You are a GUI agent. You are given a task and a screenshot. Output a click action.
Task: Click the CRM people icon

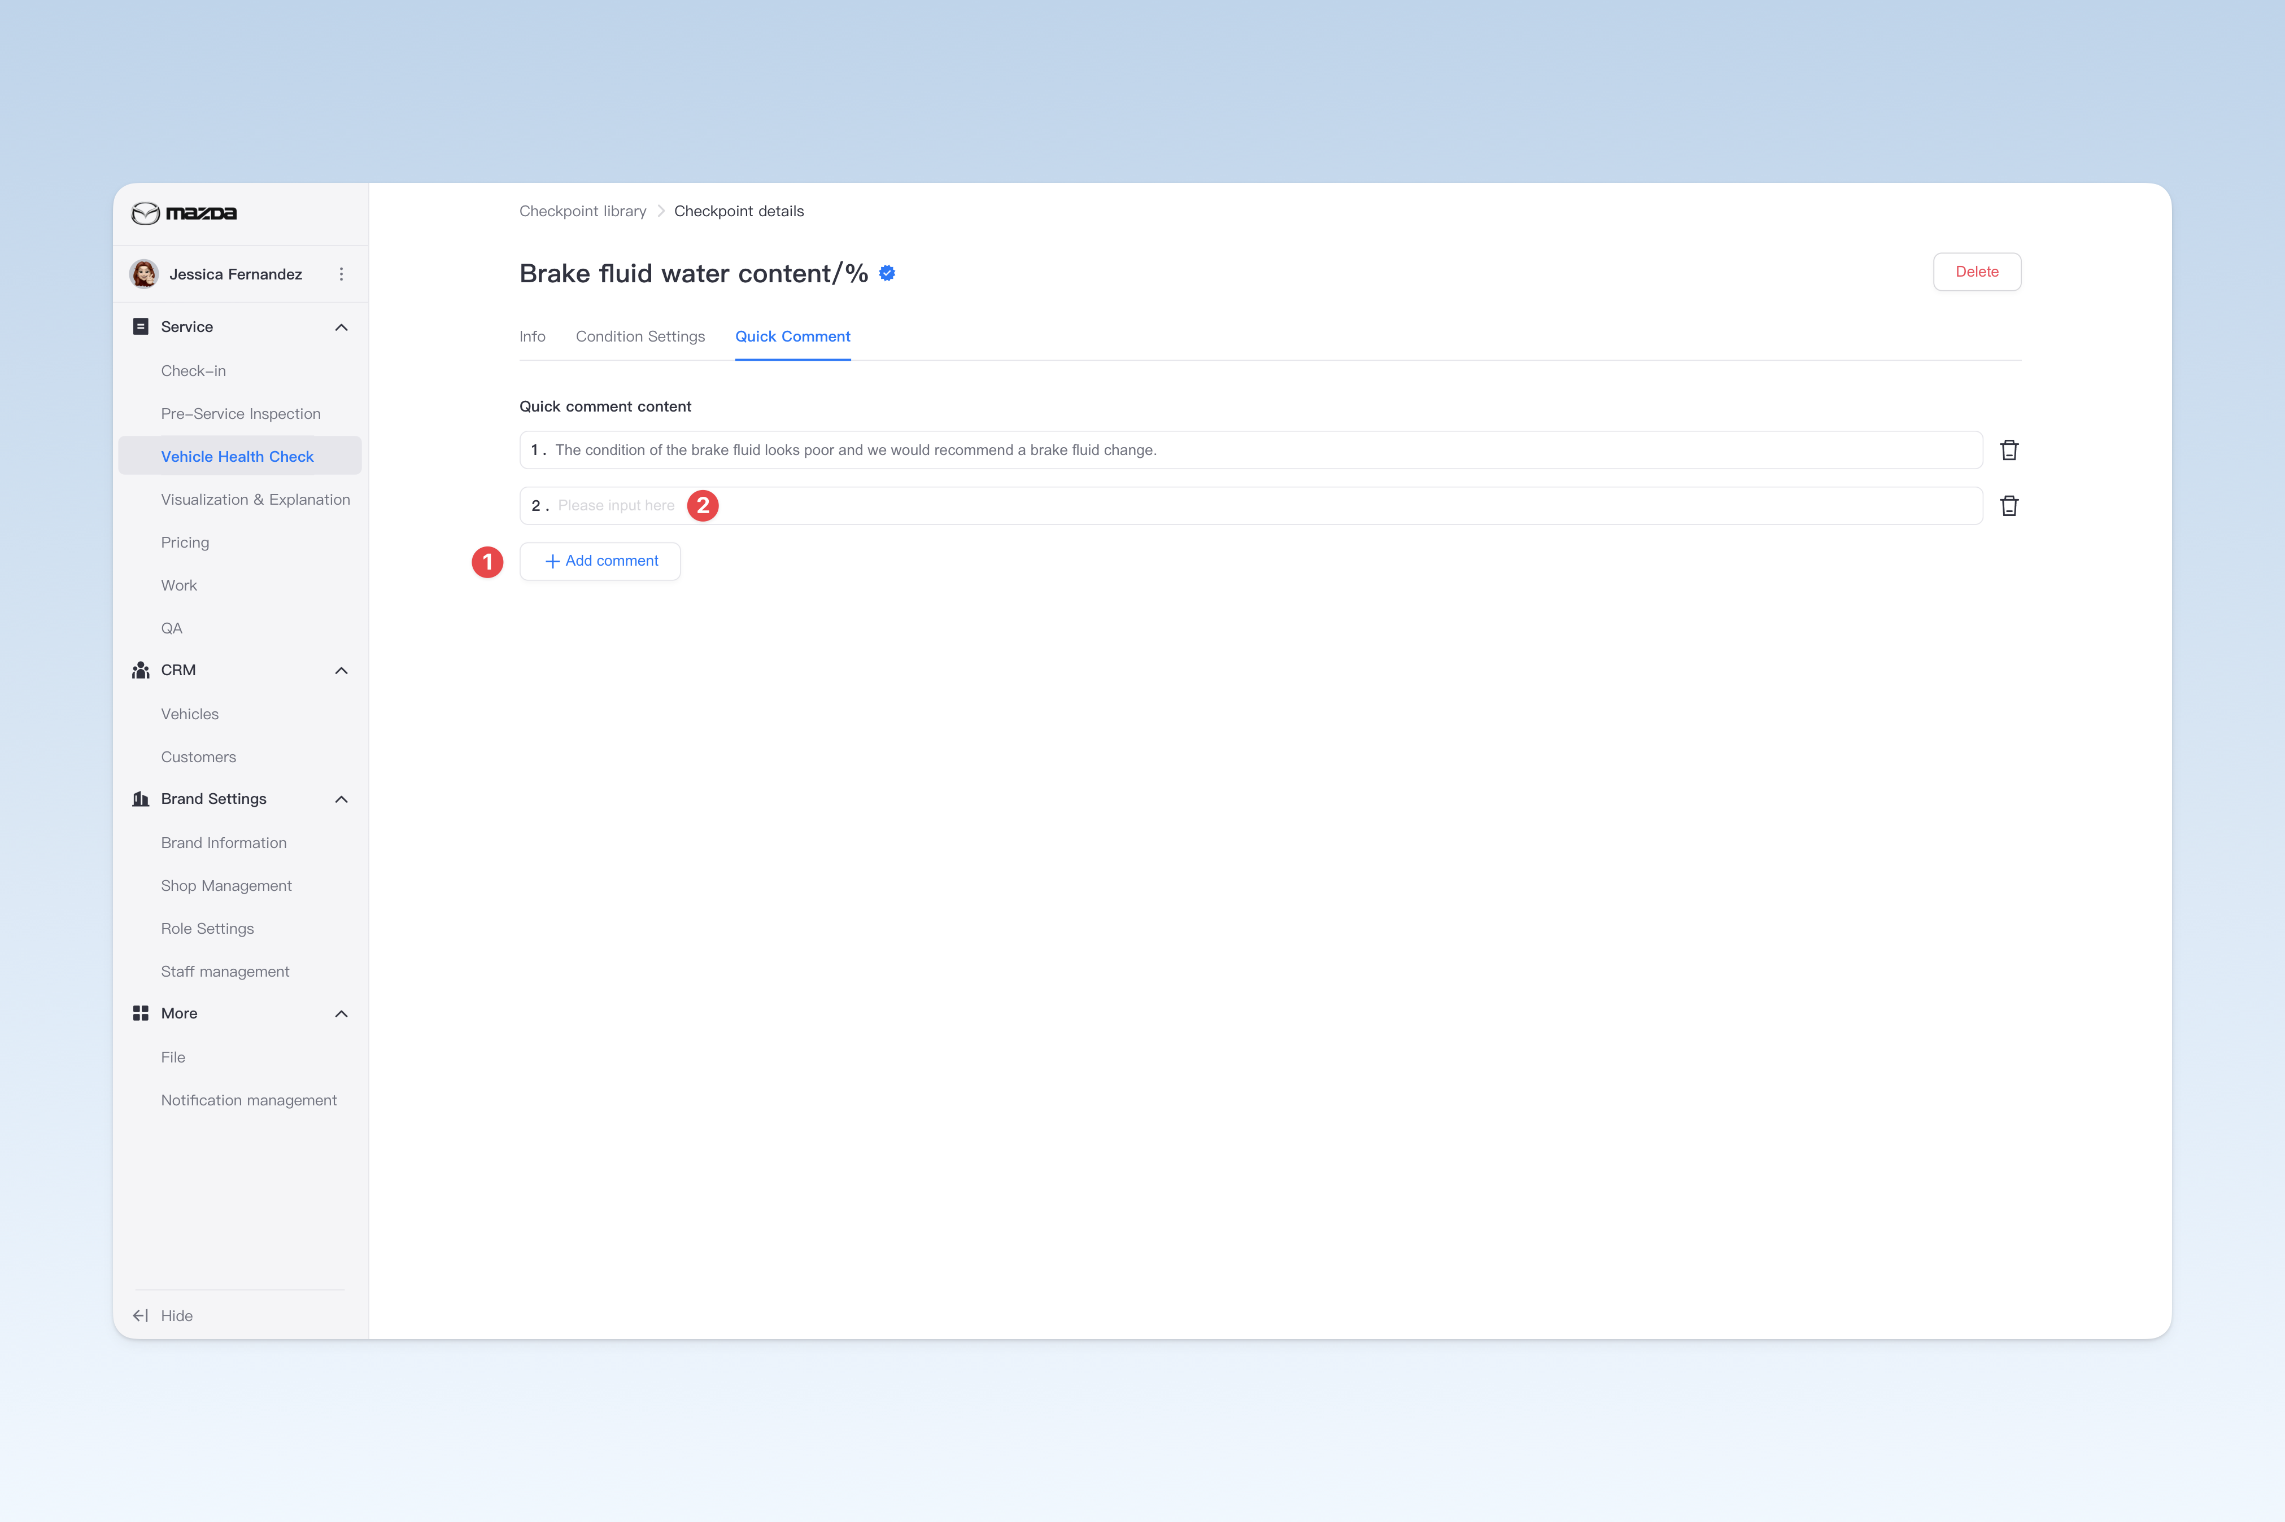(141, 671)
